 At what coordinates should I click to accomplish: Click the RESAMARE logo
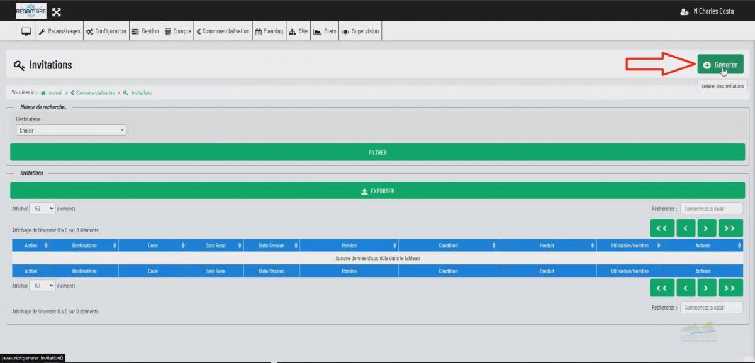click(31, 11)
